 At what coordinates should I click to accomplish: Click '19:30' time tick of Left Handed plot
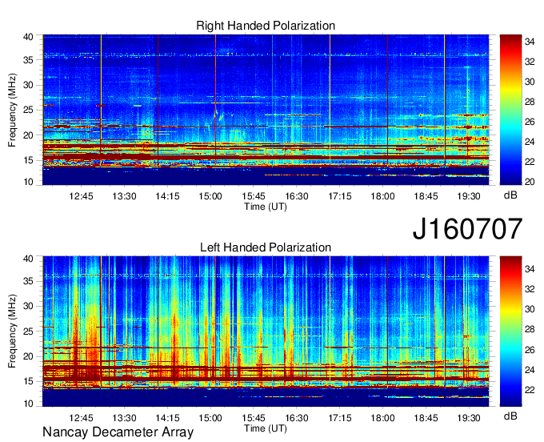pyautogui.click(x=469, y=418)
